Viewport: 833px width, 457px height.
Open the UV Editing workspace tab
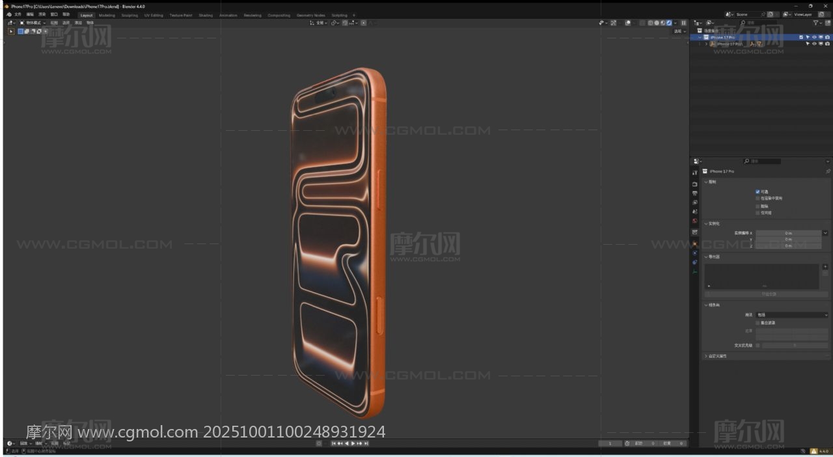coord(154,15)
